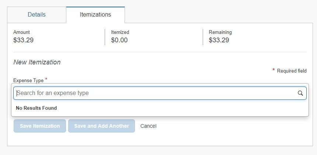Switch to the Details tab
Screen dimensions: 317x155
[36, 15]
